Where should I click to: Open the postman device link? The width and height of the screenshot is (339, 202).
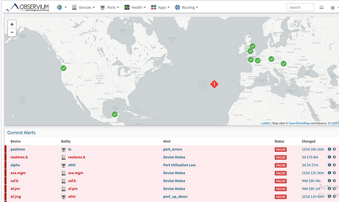pos(18,149)
